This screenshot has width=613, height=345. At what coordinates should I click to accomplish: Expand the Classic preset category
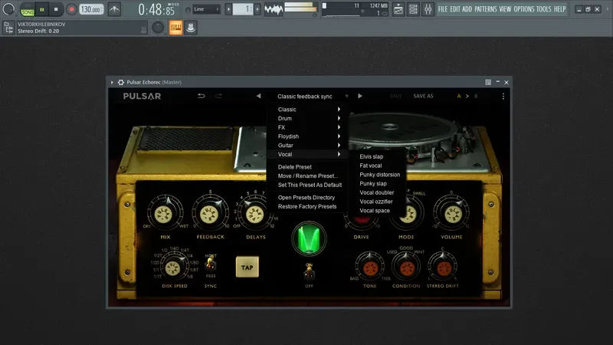pyautogui.click(x=307, y=110)
